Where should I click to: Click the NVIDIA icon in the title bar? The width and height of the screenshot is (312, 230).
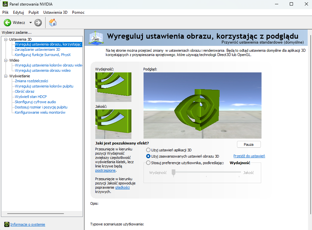(x=5, y=4)
